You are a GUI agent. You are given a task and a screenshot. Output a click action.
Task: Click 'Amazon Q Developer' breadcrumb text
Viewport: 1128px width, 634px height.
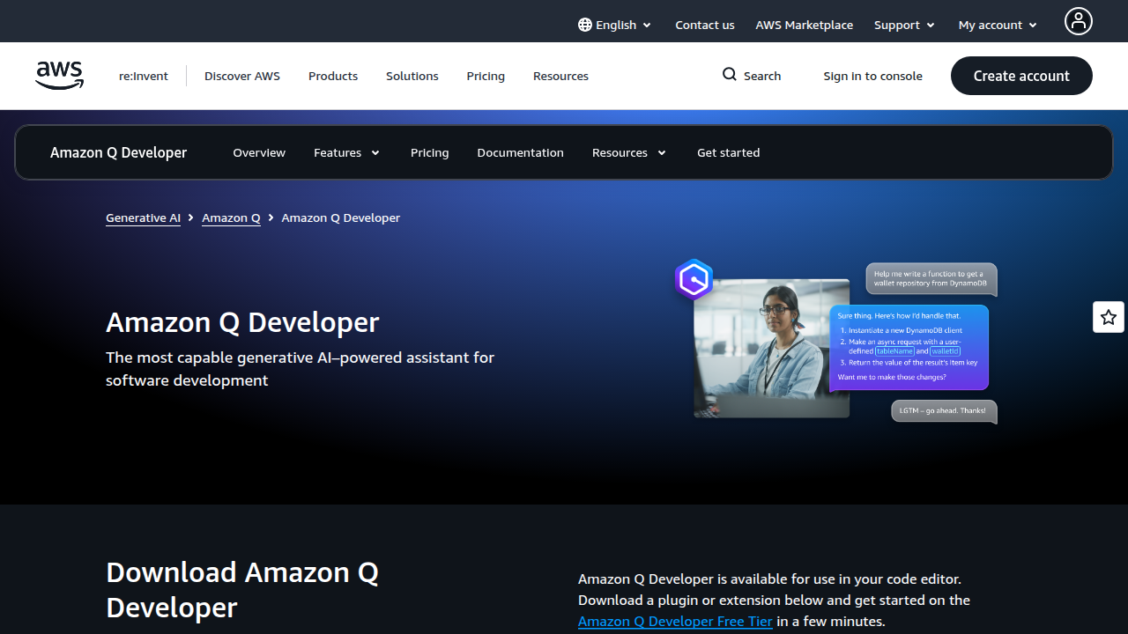341,217
